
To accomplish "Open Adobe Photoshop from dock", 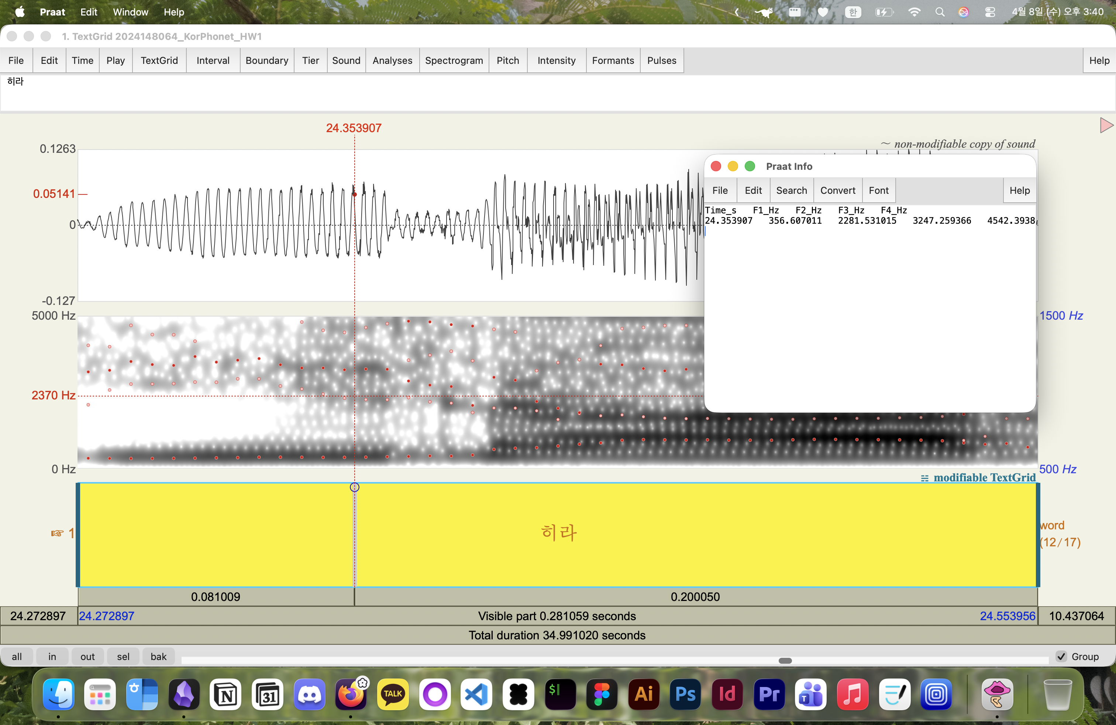I will pyautogui.click(x=686, y=694).
